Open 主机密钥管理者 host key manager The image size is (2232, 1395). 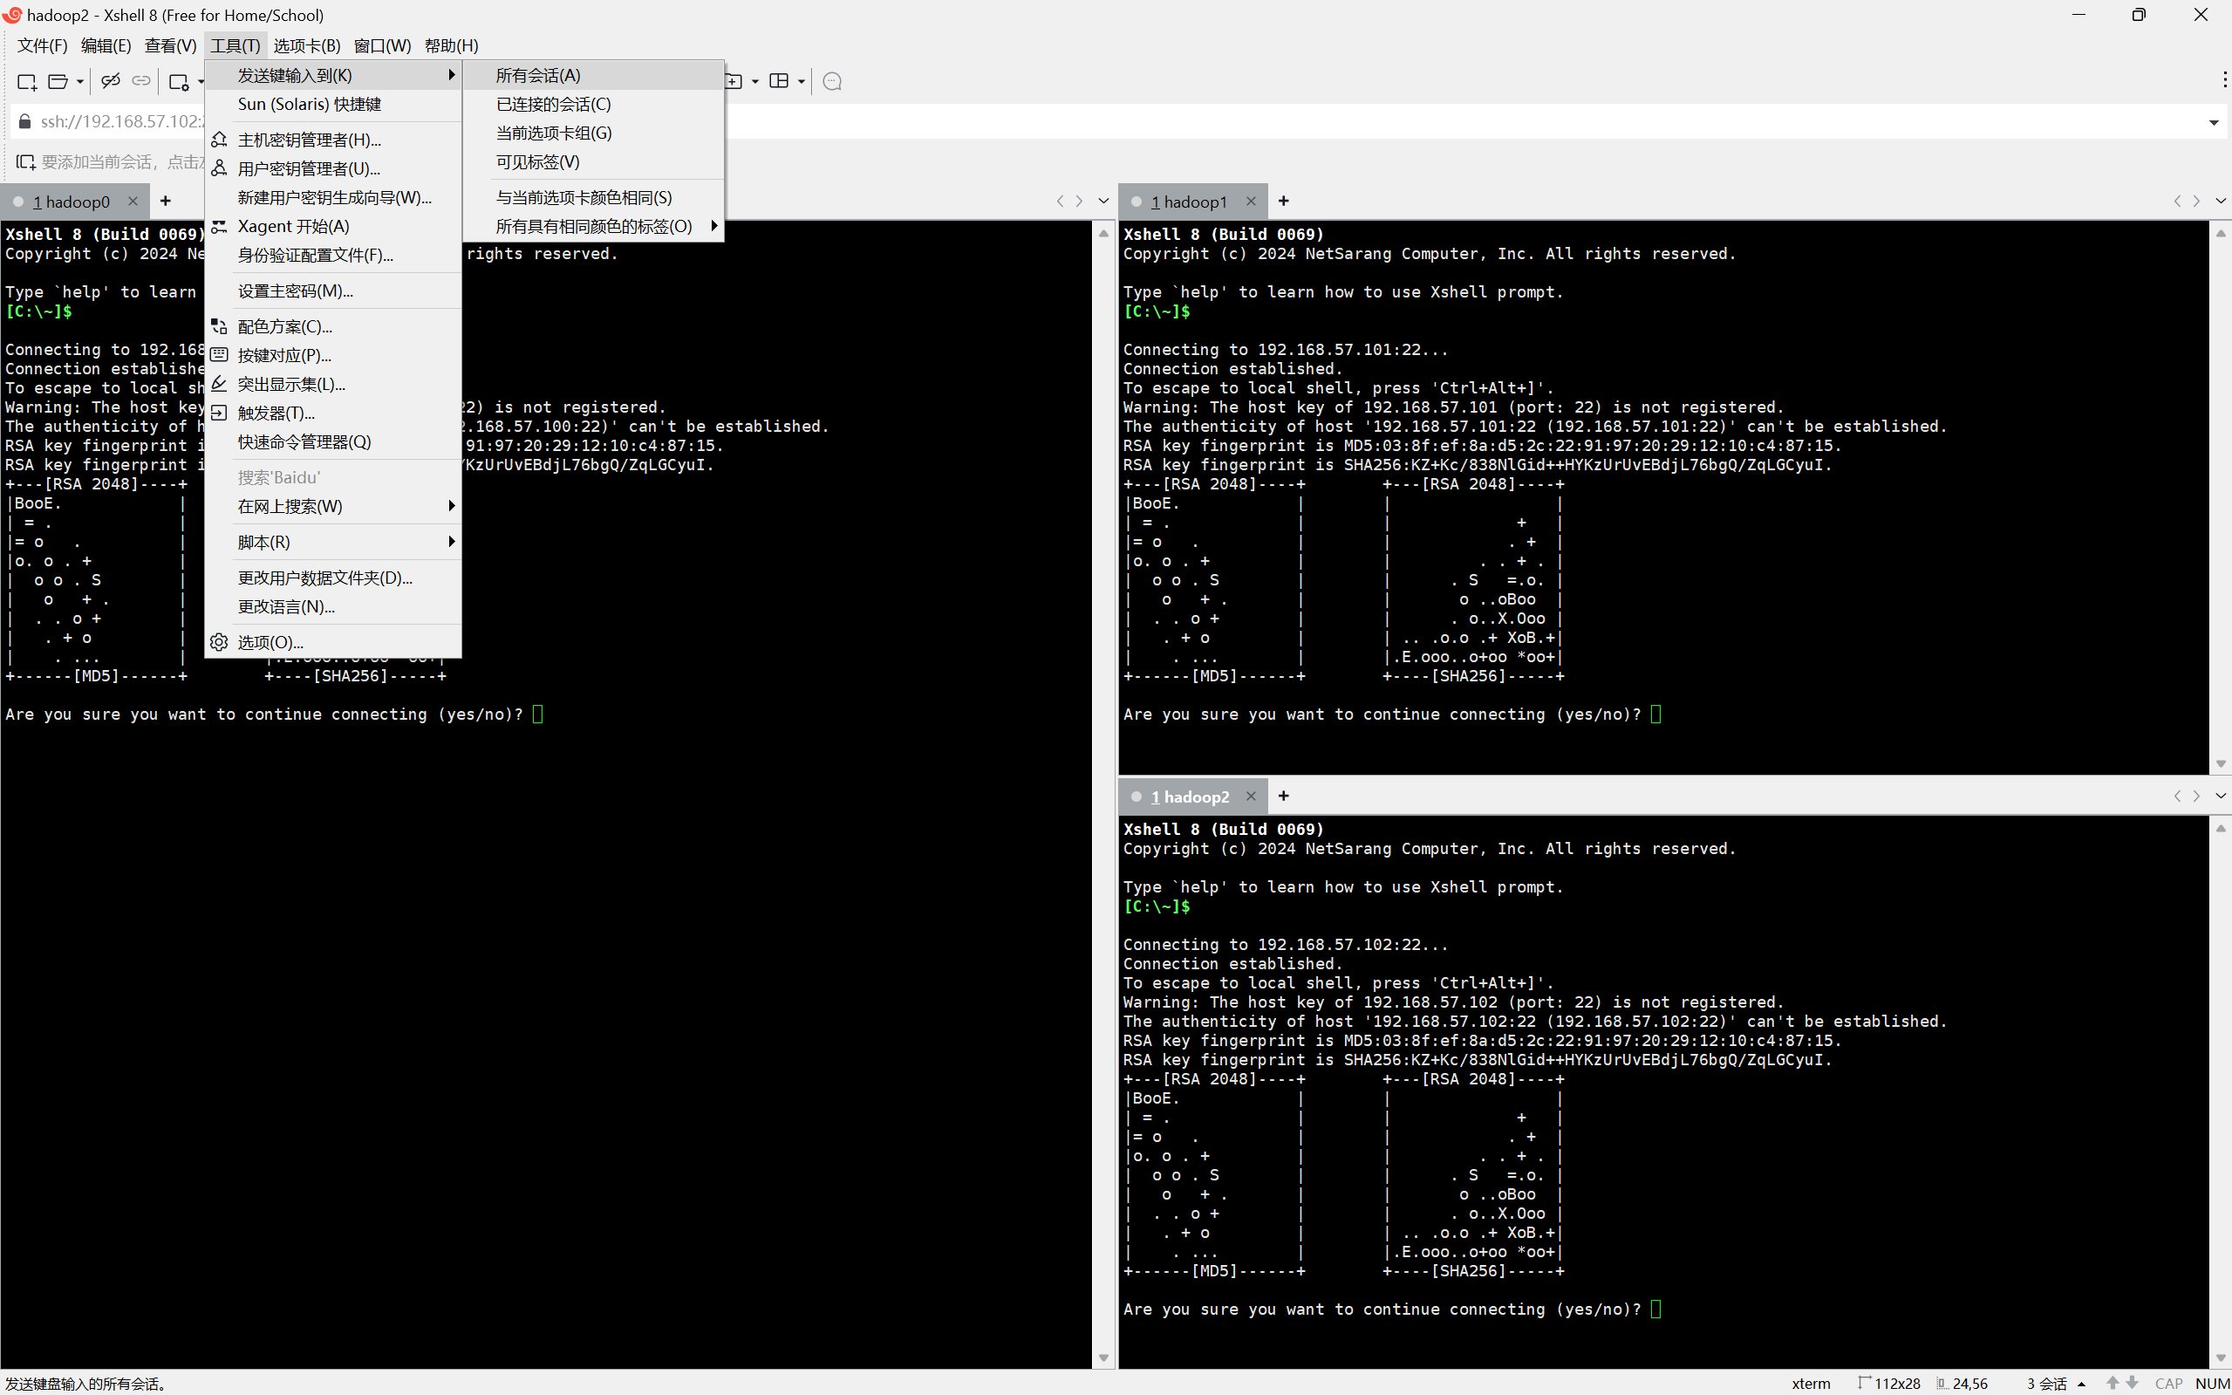coord(309,140)
